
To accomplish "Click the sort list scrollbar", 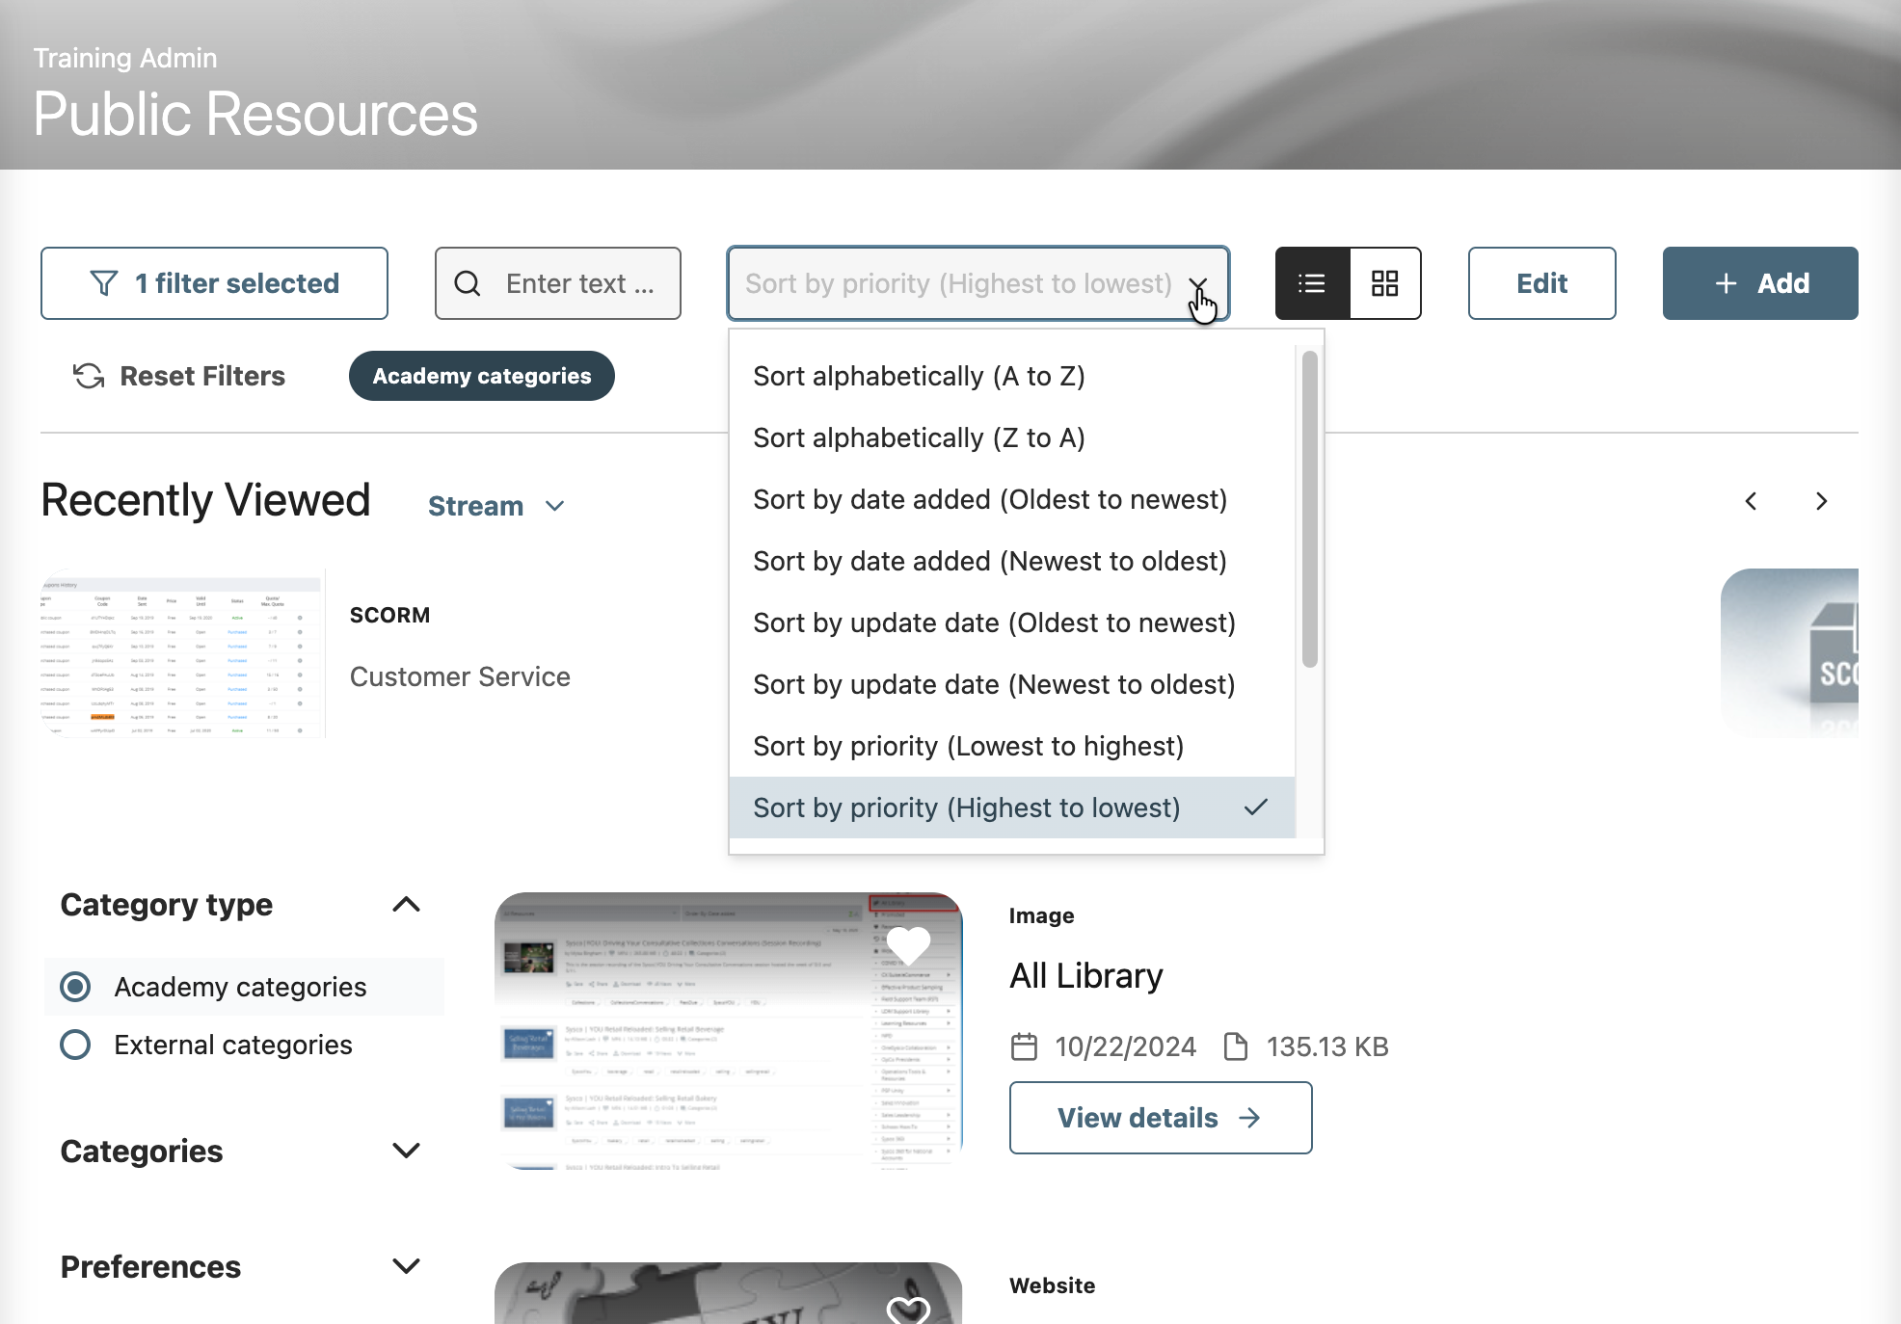I will (x=1309, y=509).
